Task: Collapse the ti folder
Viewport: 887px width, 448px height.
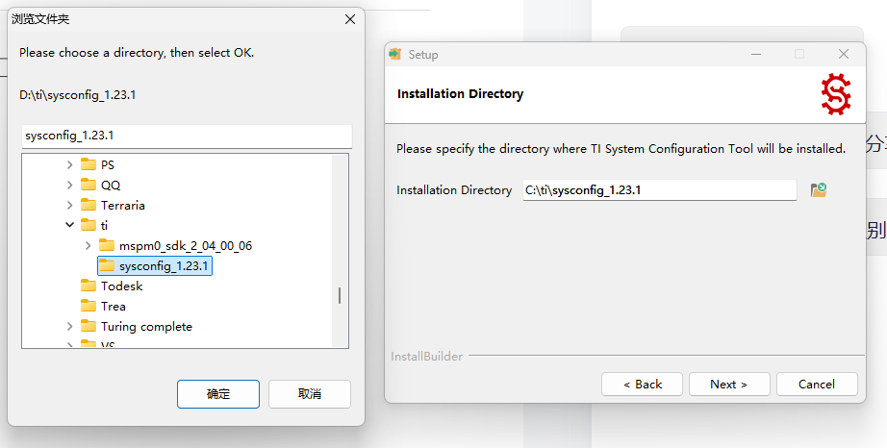Action: click(69, 225)
